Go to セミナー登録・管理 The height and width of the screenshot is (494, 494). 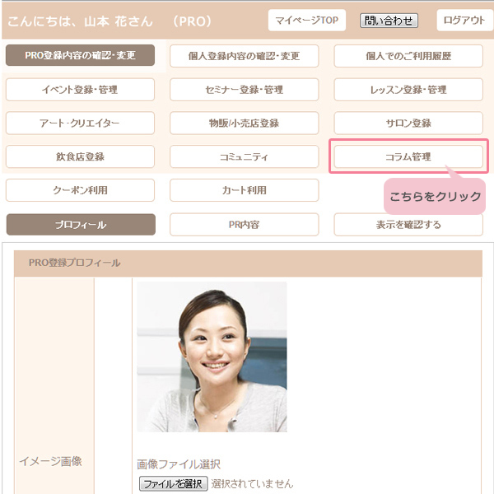pos(245,90)
